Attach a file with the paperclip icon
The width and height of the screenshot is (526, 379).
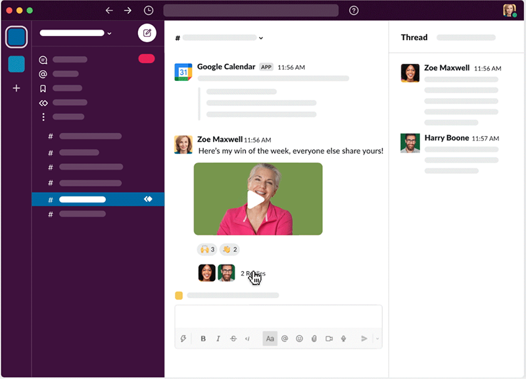314,339
